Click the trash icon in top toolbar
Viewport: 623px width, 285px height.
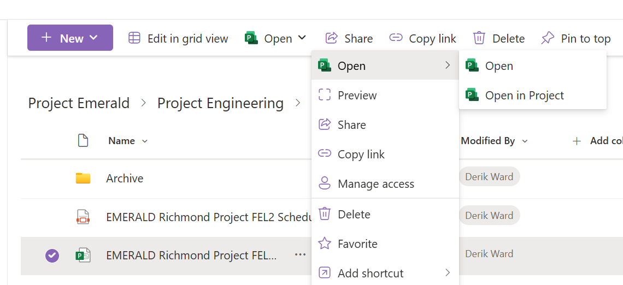(x=479, y=38)
